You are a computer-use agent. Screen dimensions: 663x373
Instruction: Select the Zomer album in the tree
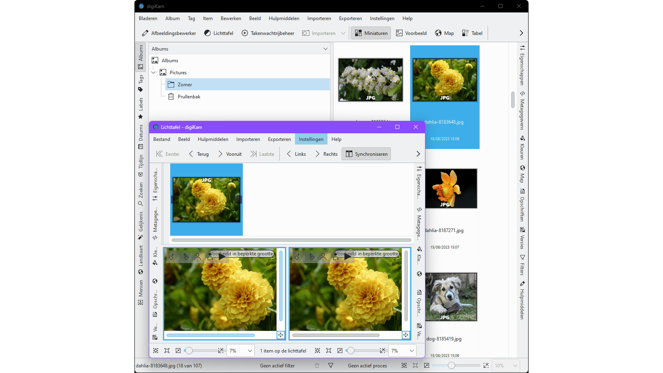point(247,85)
